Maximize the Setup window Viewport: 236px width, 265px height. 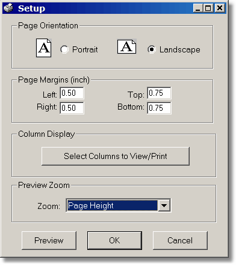208,8
